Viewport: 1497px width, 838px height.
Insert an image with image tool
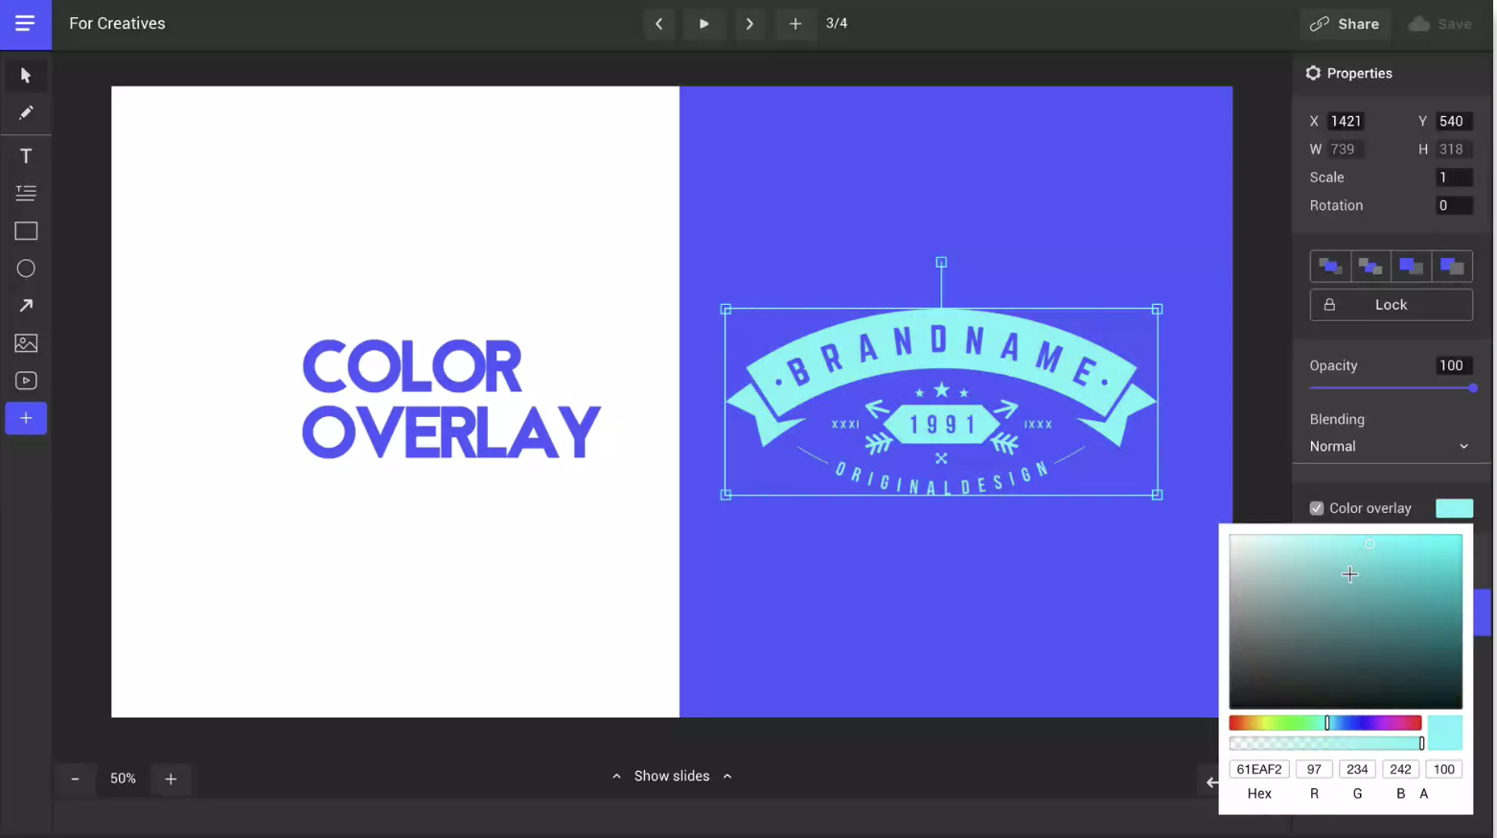point(26,343)
